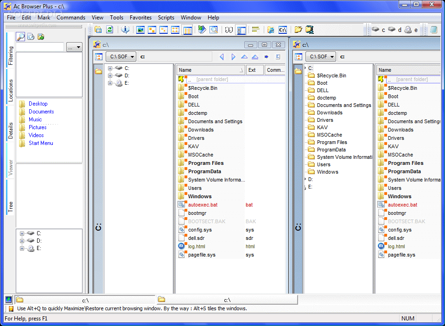The height and width of the screenshot is (326, 445).
Task: Select the large icons view button
Action: click(x=152, y=30)
